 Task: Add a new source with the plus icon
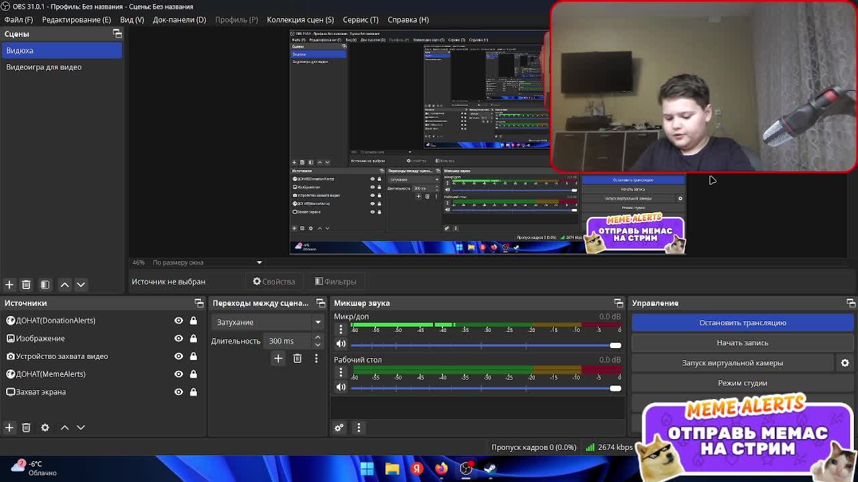pos(9,427)
